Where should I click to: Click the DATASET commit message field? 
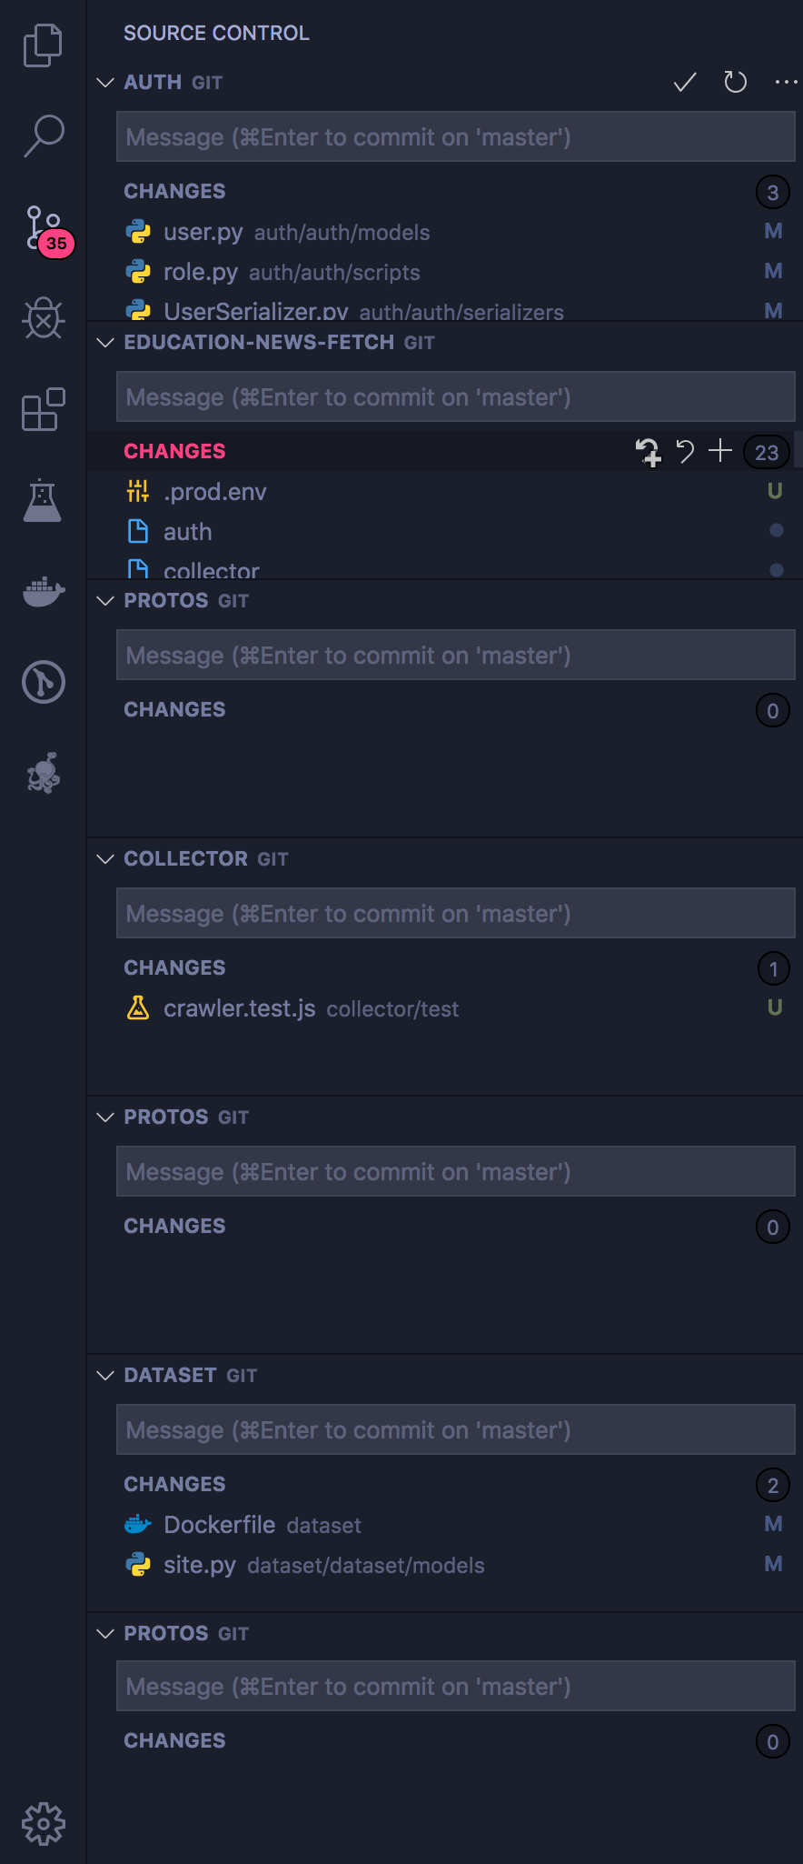[454, 1429]
